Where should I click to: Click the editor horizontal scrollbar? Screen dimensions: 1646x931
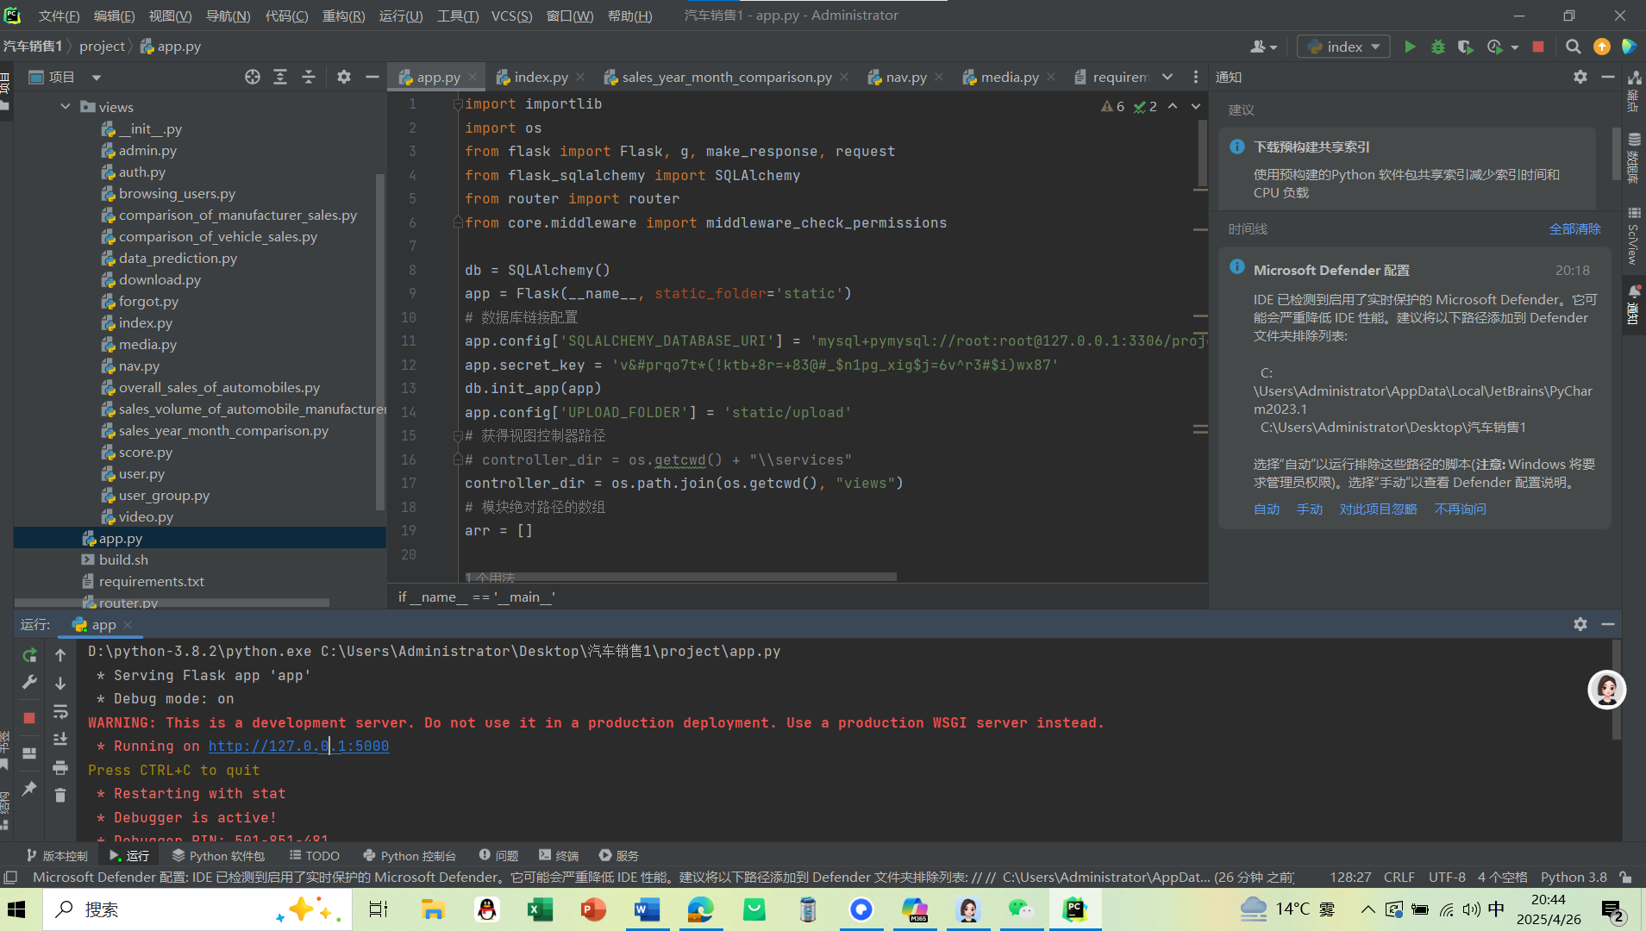point(681,577)
